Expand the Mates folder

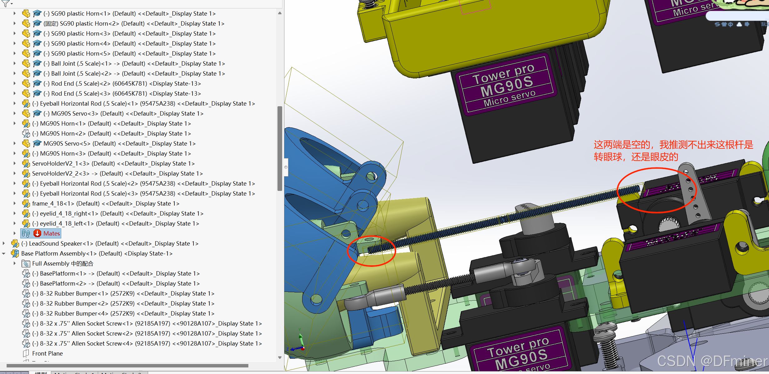click(14, 233)
